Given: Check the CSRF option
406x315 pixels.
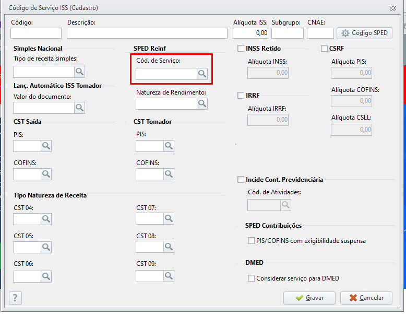Looking at the screenshot, I should coord(324,49).
